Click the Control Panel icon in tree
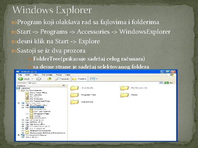Viewport: 198px width, 148px height. [27, 129]
